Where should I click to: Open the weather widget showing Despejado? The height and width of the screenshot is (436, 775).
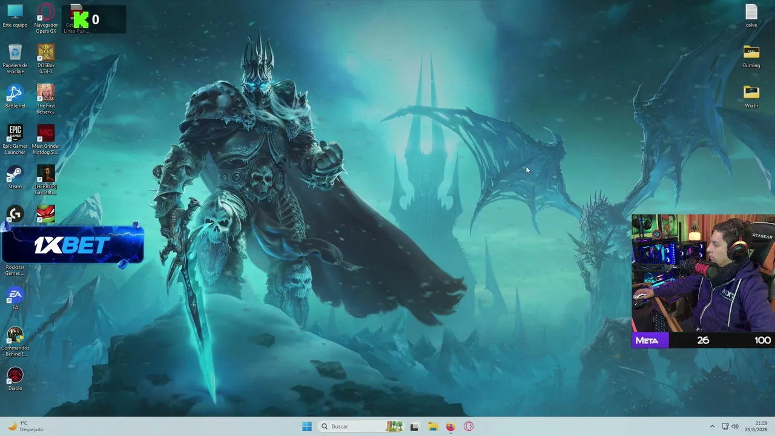[25, 426]
